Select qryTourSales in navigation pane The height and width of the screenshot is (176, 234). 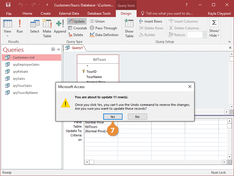28,86
